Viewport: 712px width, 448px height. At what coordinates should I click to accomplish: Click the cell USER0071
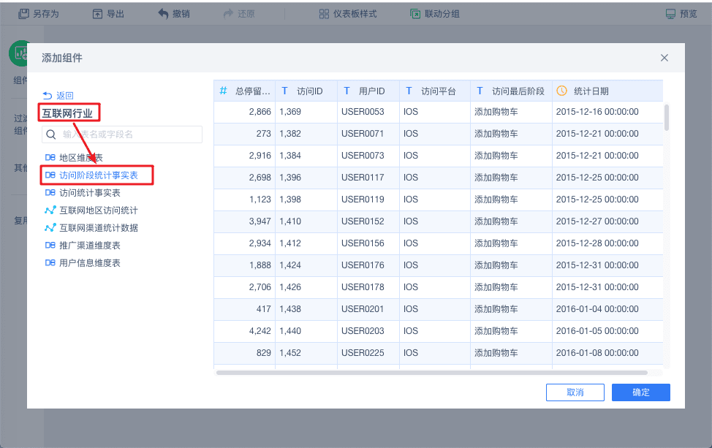363,134
